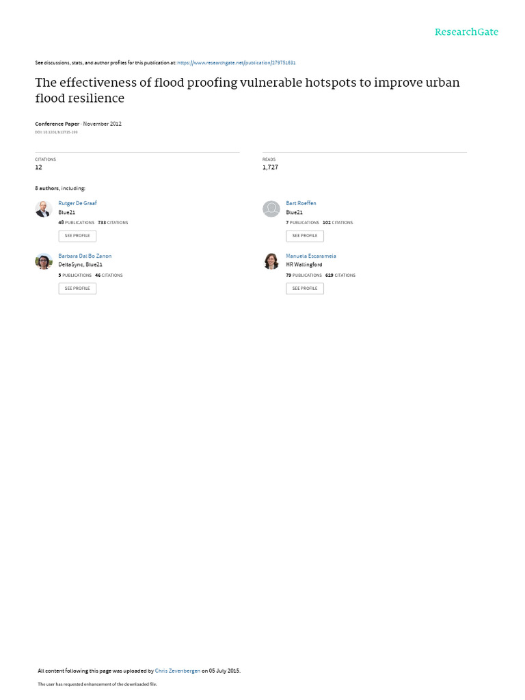Screen dimensions: 525x700
Task: View profile button under Rutger De Graaf
Action: [77, 236]
